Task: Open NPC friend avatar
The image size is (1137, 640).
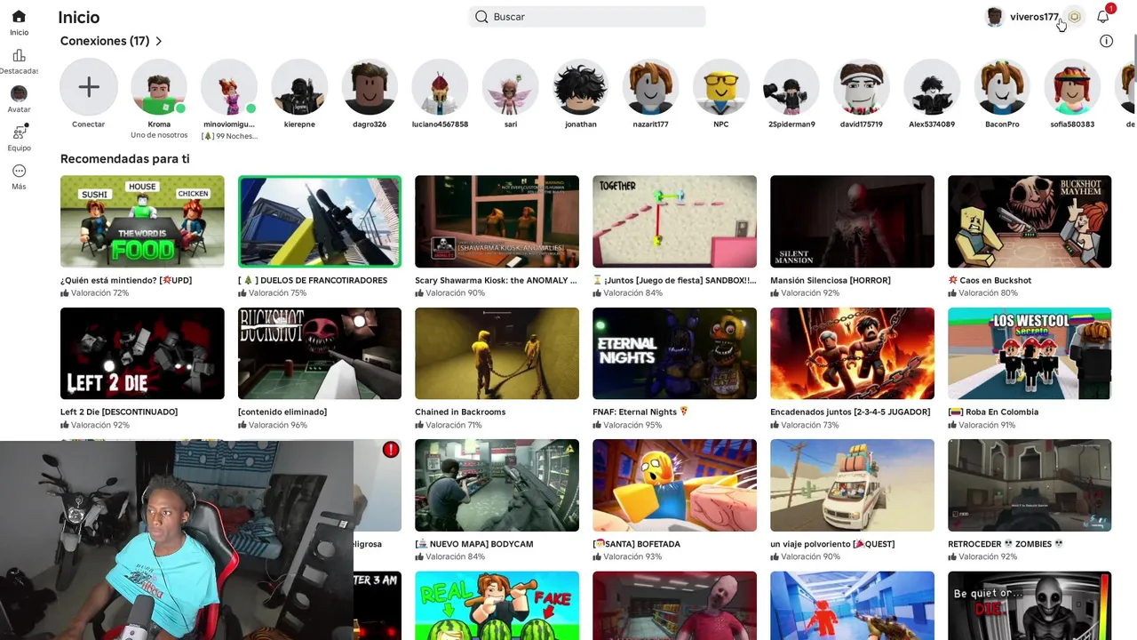Action: coord(721,87)
